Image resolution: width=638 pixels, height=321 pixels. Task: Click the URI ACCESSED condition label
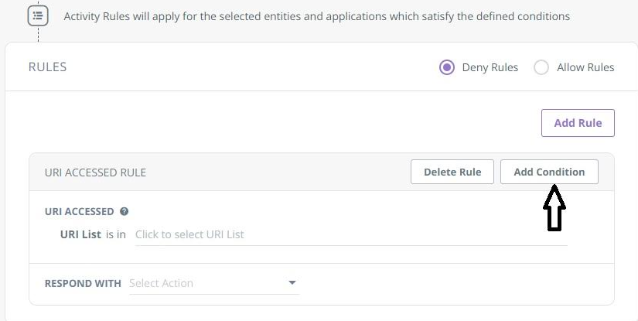pyautogui.click(x=80, y=211)
